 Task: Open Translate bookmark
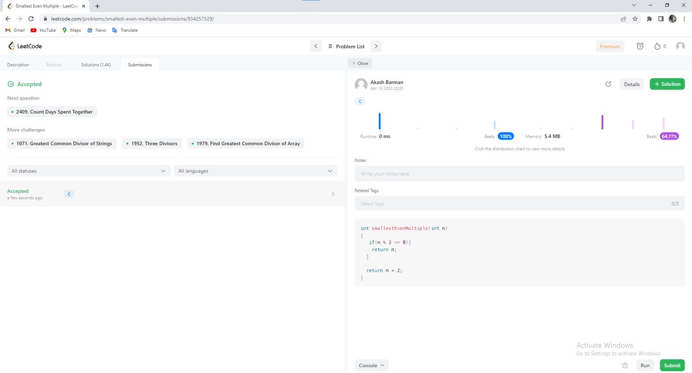[125, 30]
